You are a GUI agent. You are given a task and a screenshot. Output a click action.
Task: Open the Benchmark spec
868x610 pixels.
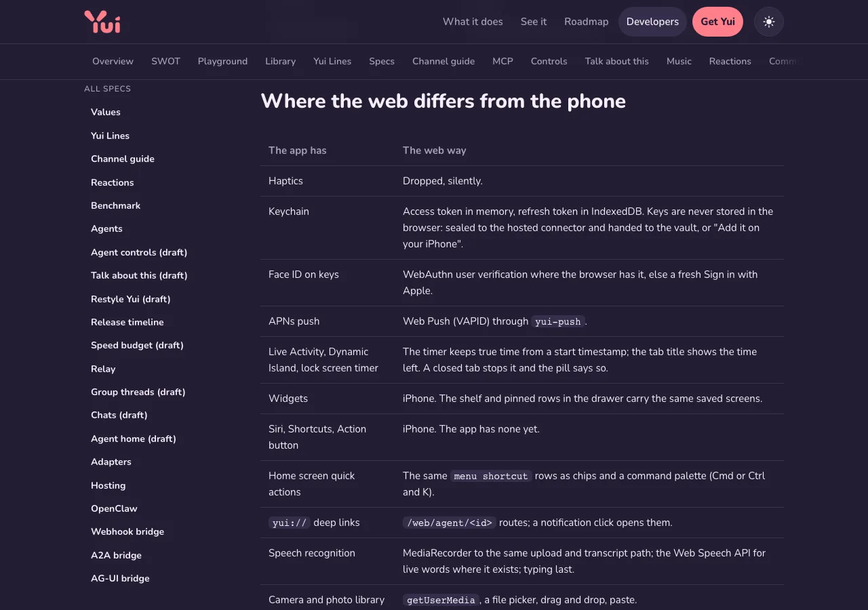[116, 205]
